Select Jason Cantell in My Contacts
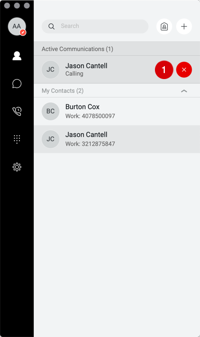The height and width of the screenshot is (337, 200). [117, 139]
